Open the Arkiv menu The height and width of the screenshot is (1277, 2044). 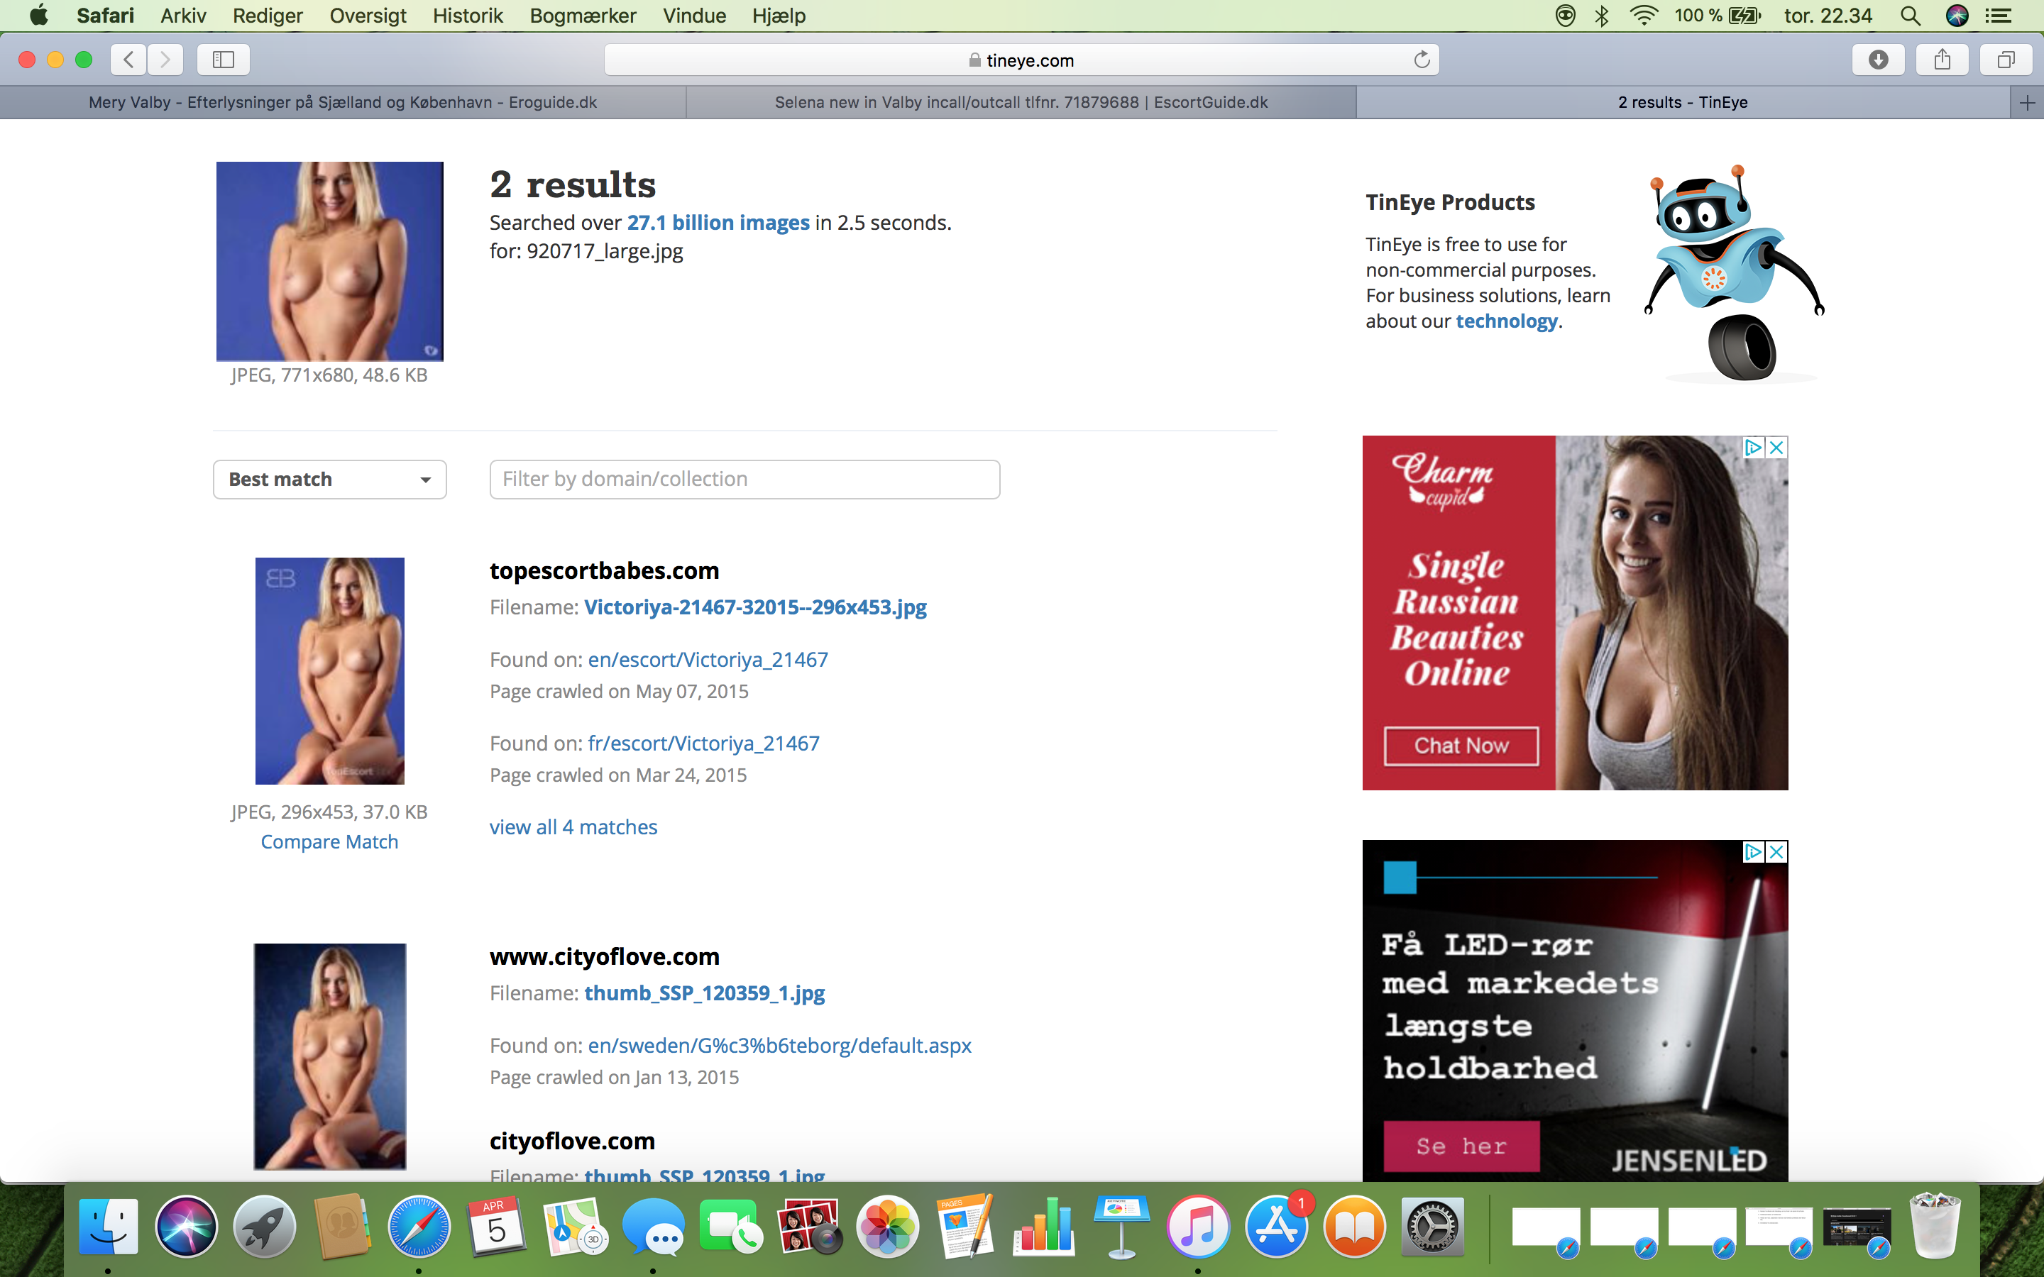click(x=183, y=16)
